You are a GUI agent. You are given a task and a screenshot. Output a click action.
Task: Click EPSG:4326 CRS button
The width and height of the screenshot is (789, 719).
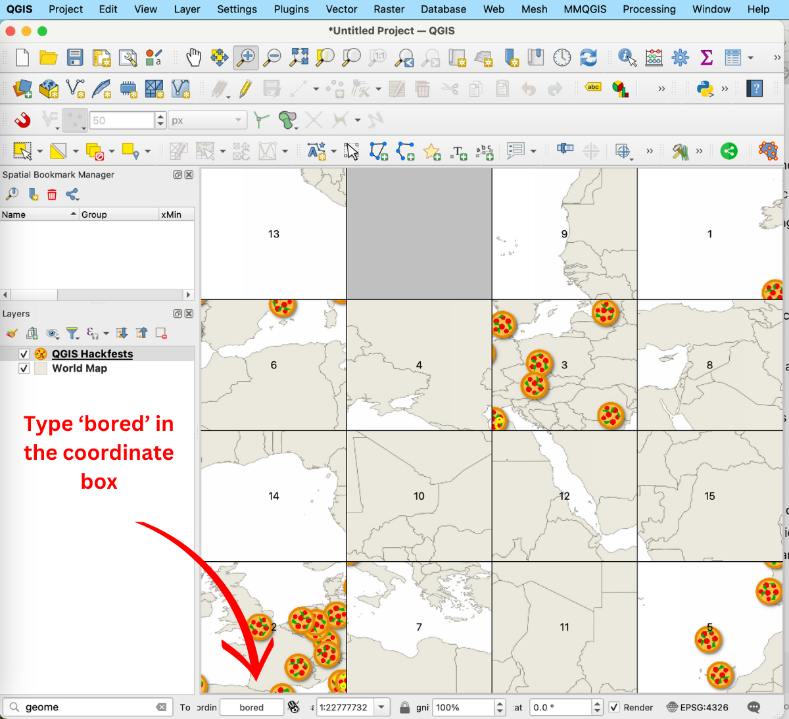coord(698,707)
